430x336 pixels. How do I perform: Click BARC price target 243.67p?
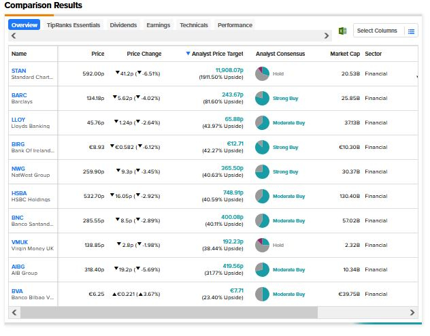coord(233,95)
